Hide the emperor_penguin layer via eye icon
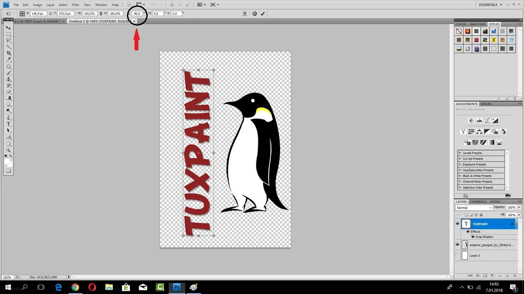The width and height of the screenshot is (524, 294). 457,245
